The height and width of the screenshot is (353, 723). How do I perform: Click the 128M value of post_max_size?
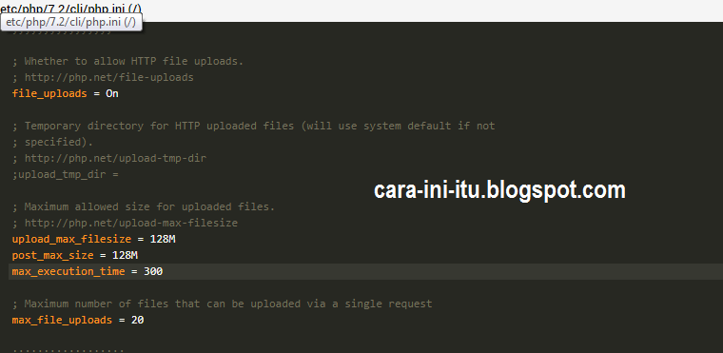(125, 256)
